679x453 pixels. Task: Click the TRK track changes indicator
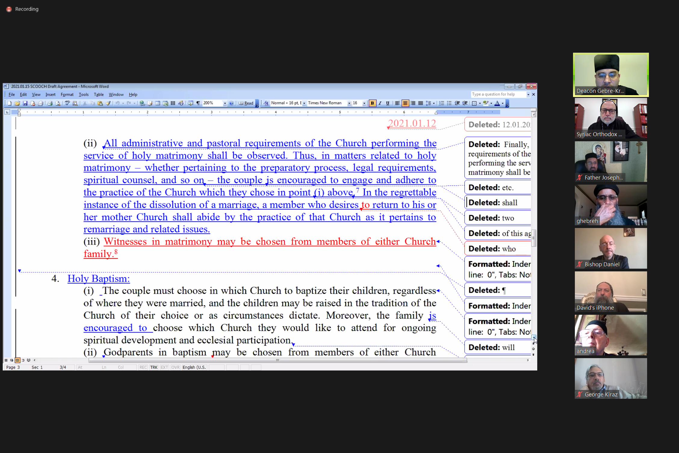(x=154, y=367)
